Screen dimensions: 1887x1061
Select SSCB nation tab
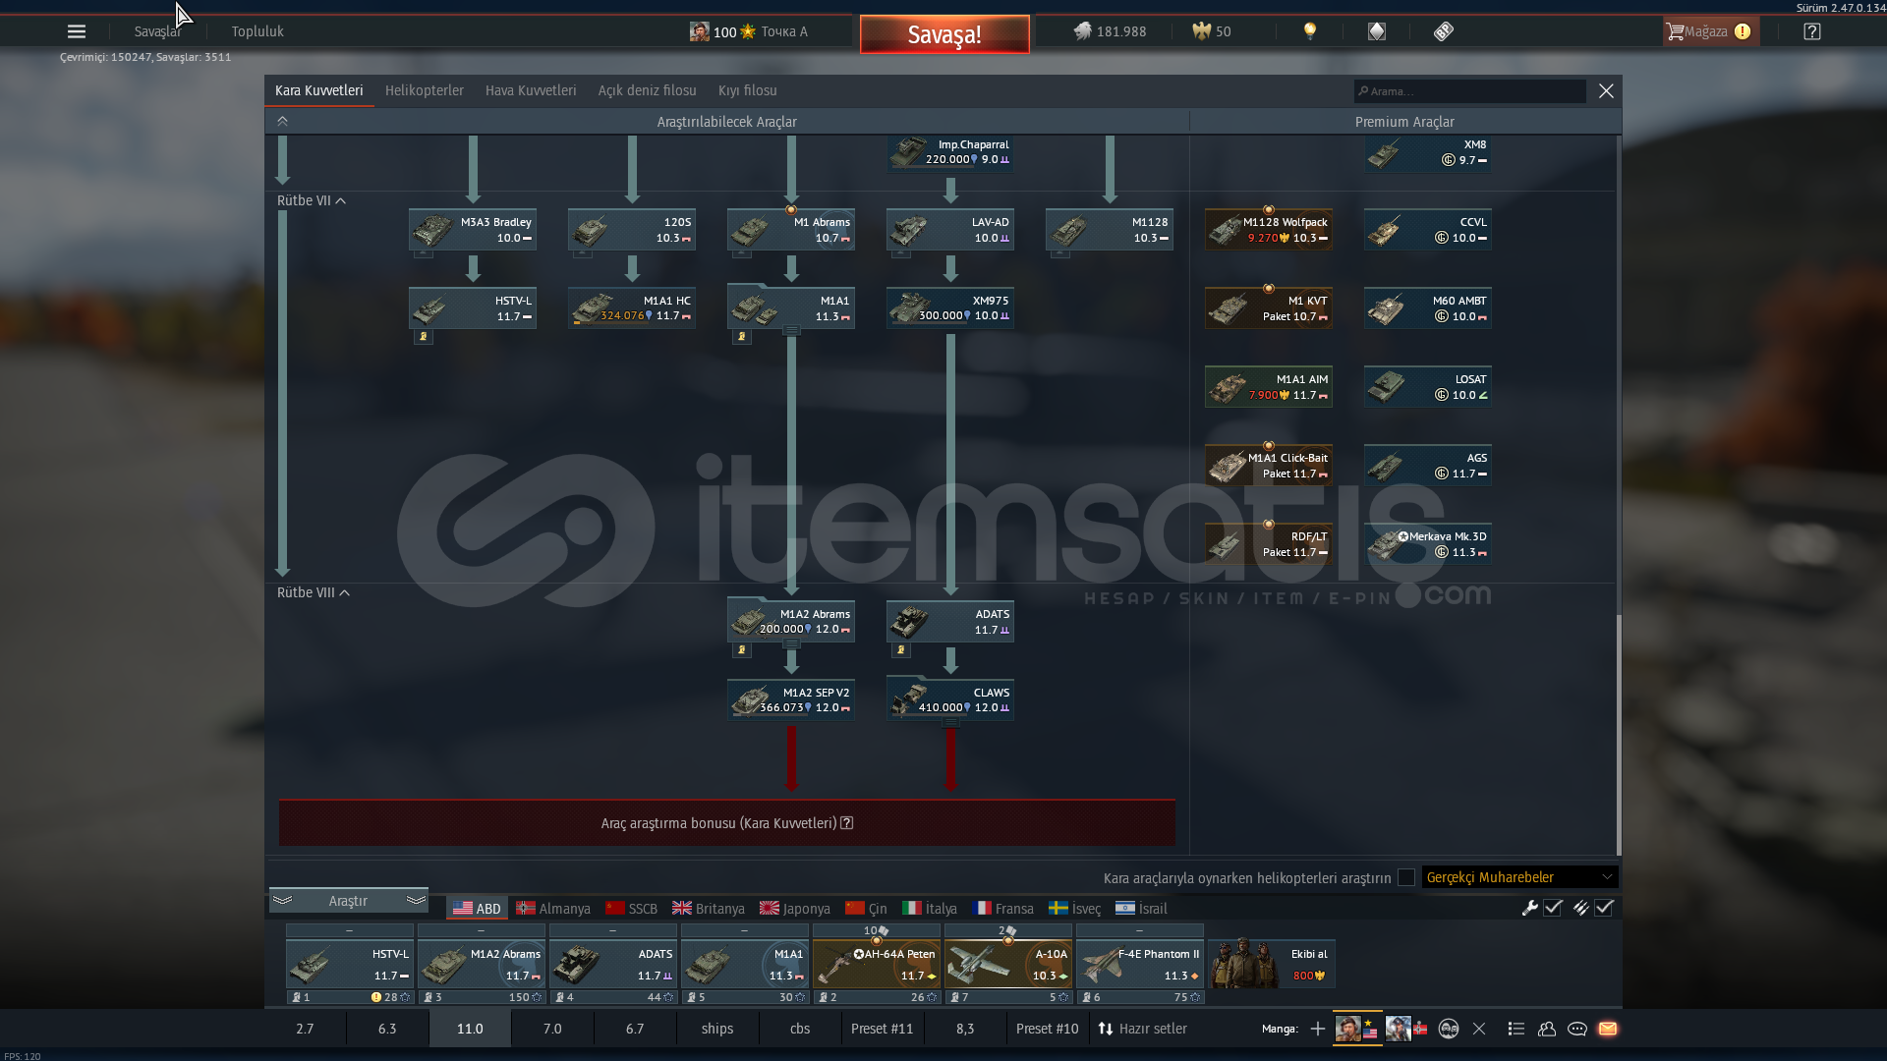click(632, 909)
